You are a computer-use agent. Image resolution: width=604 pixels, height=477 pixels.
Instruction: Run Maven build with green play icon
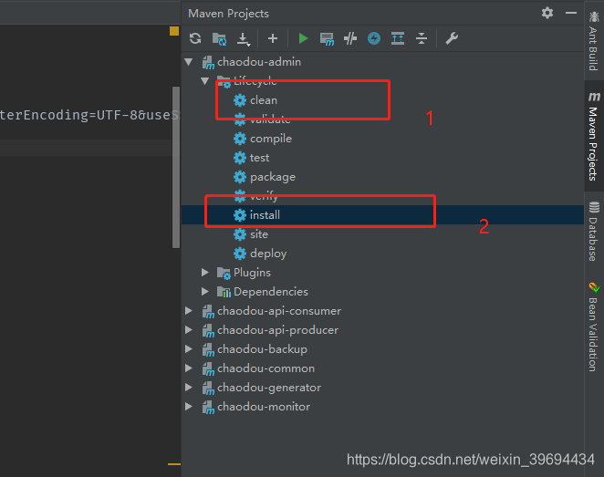(x=303, y=38)
